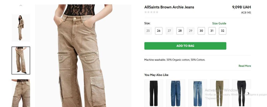267x107 pixels.
Task: Open the black trousers recommendation
Action: pos(154,93)
